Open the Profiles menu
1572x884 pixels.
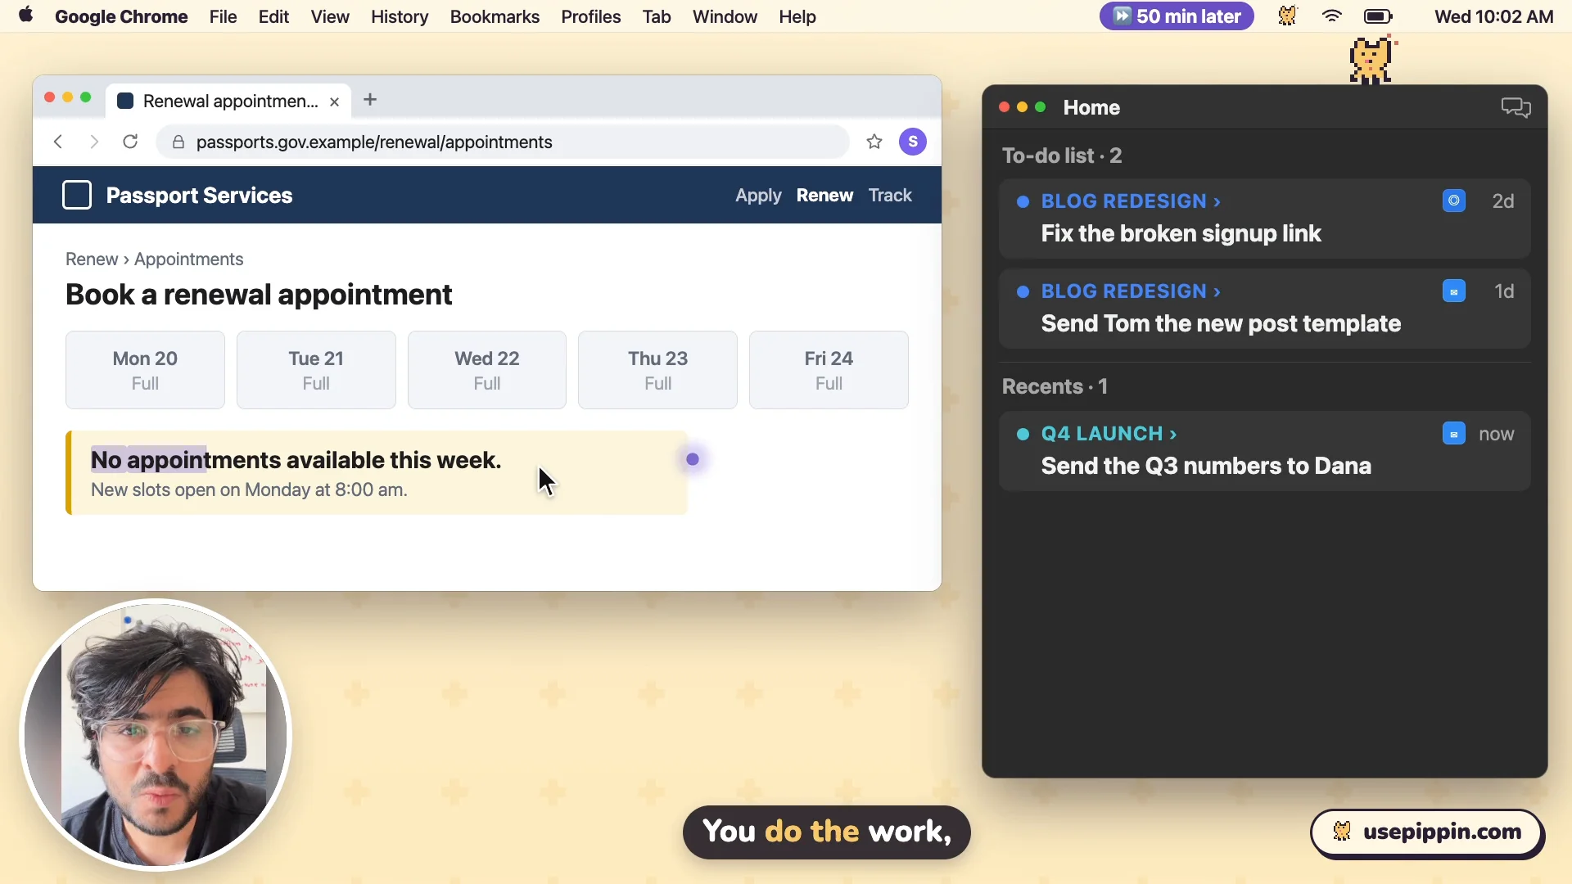(x=590, y=16)
